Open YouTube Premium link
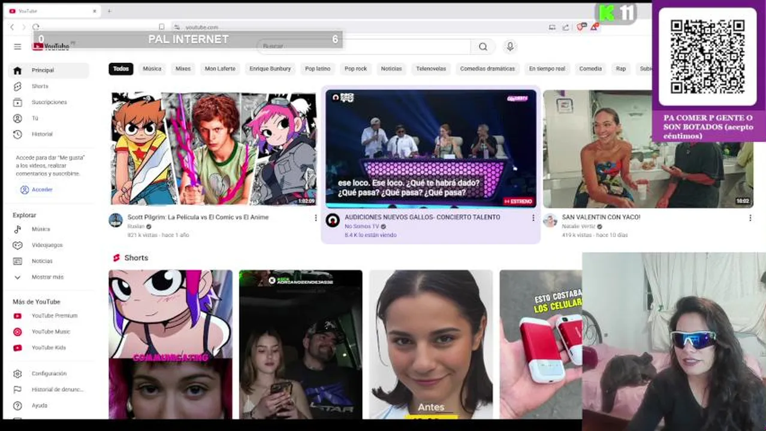The width and height of the screenshot is (766, 431). 49,315
